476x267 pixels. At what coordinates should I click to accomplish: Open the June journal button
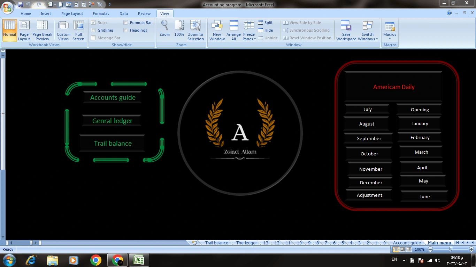point(424,196)
